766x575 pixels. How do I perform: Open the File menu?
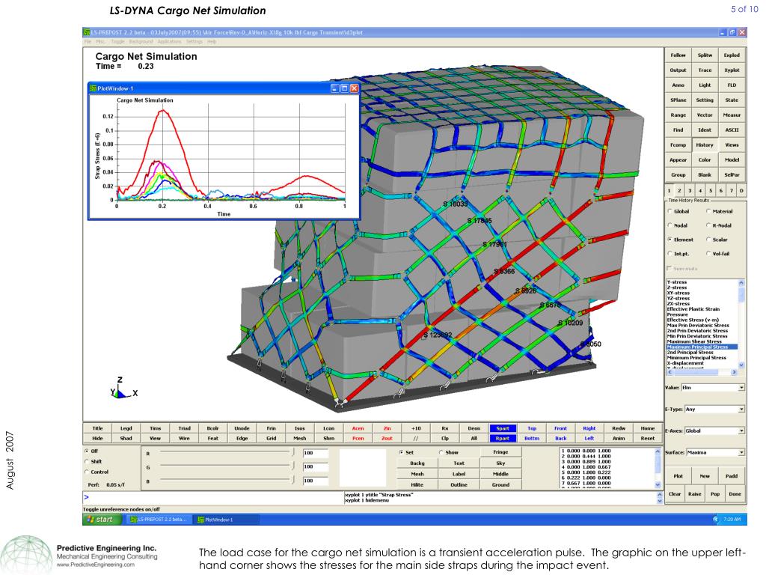coord(88,42)
